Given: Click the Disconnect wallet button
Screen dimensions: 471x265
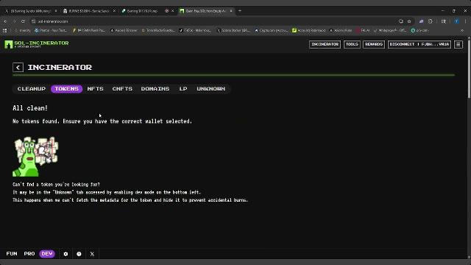Looking at the screenshot, I should pyautogui.click(x=419, y=44).
